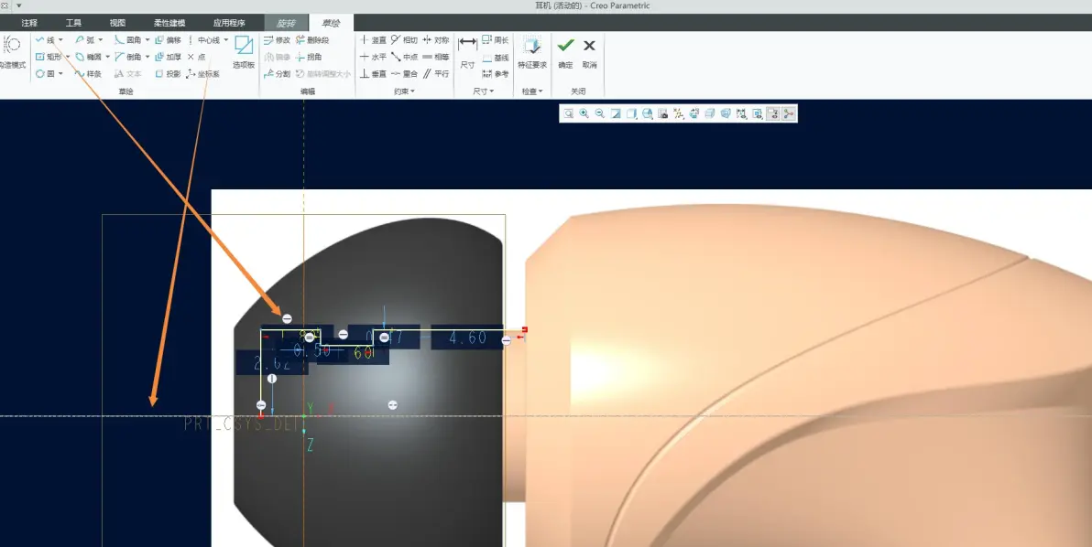This screenshot has width=1092, height=547.
Task: Click the zoom in magnifier icon
Action: click(584, 113)
